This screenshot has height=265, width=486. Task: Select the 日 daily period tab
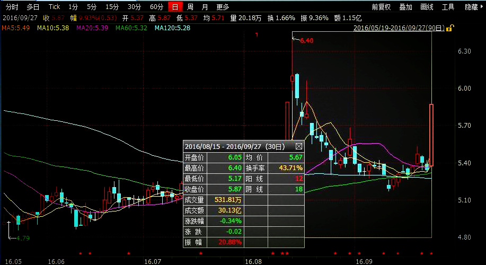[175, 7]
